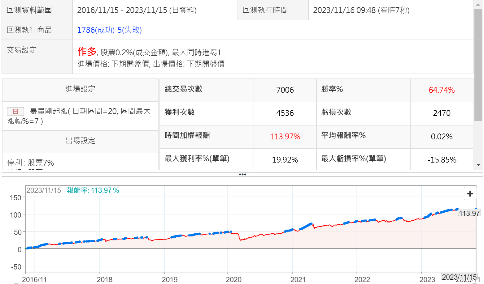484x284 pixels.
Task: Open the 1786(成功) successful items link
Action: (x=96, y=30)
